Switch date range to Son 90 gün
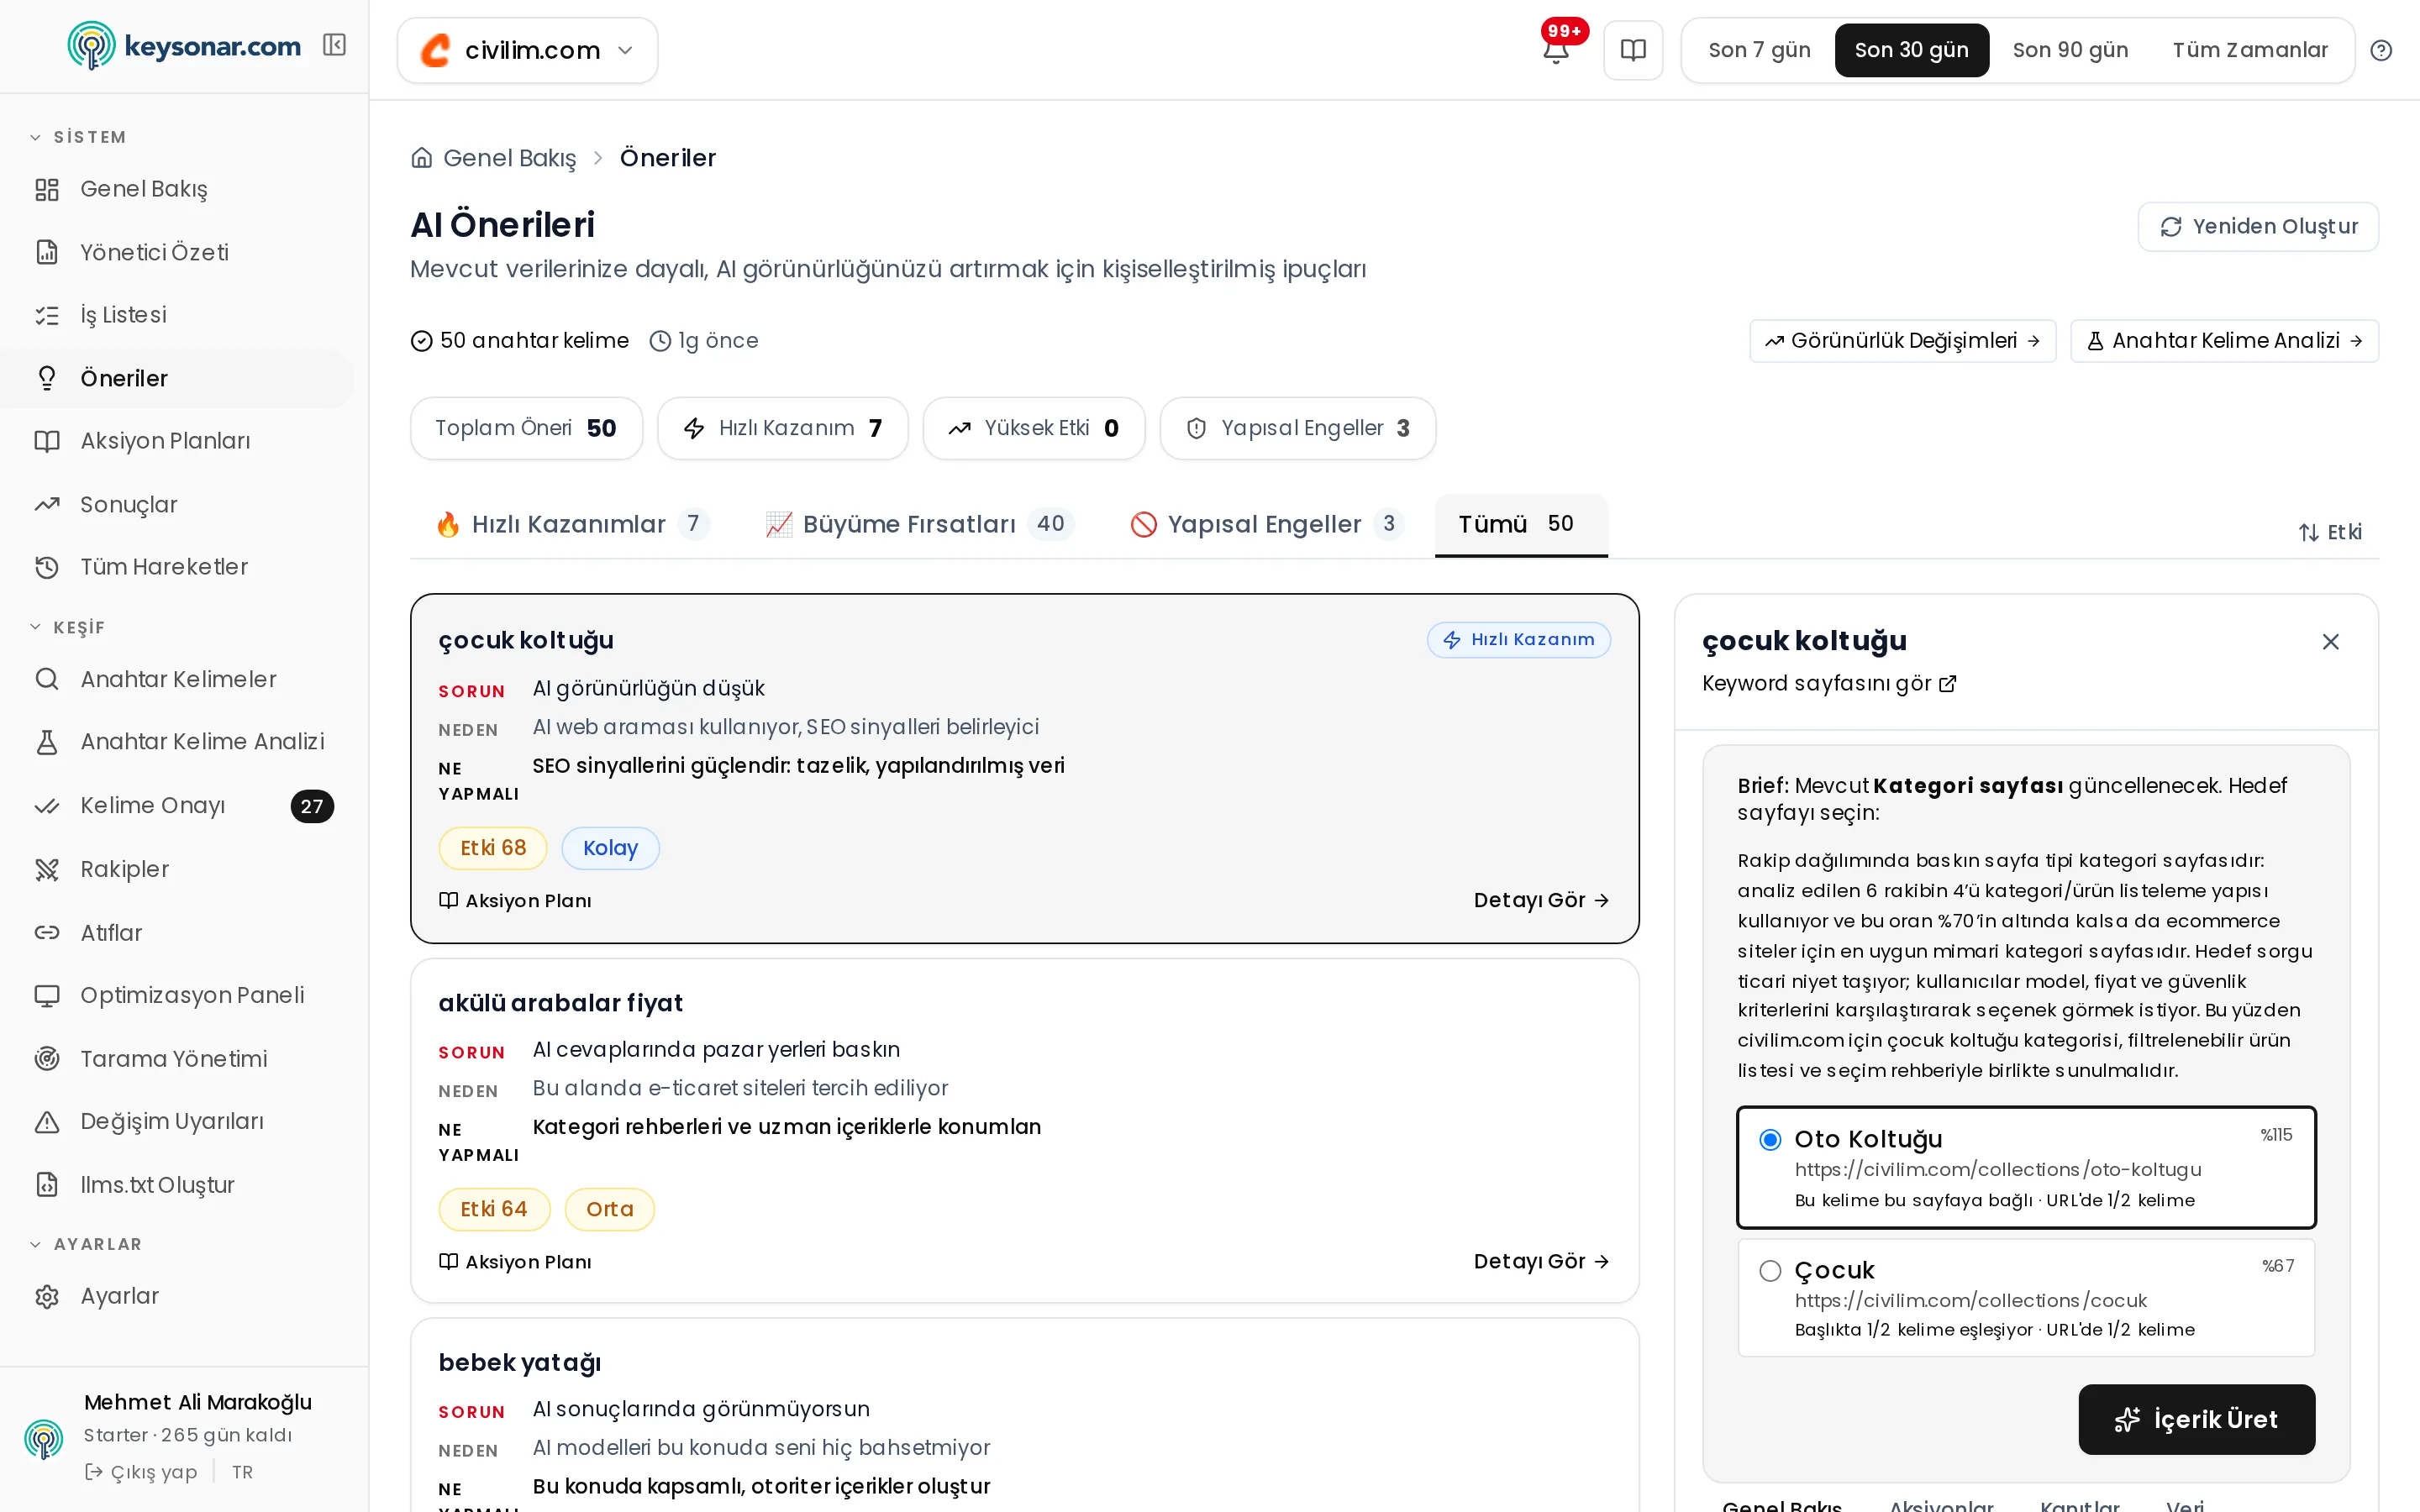The height and width of the screenshot is (1512, 2420). coord(2070,50)
